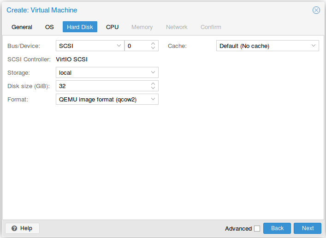Click the Disk size input field
Image resolution: width=326 pixels, height=238 pixels.
click(101, 86)
